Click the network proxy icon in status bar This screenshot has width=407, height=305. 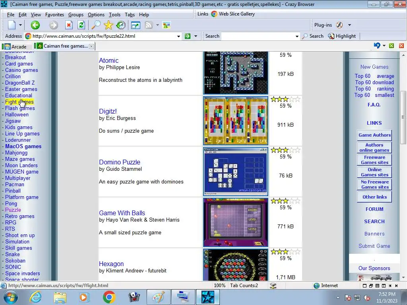273,286
